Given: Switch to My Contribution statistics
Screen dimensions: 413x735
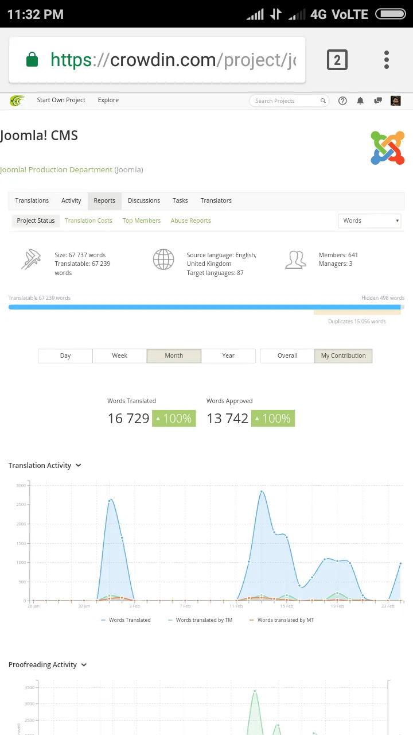Looking at the screenshot, I should click(x=344, y=355).
